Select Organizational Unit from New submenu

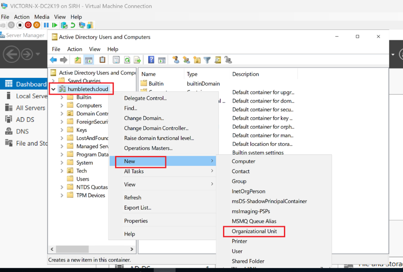coord(254,232)
